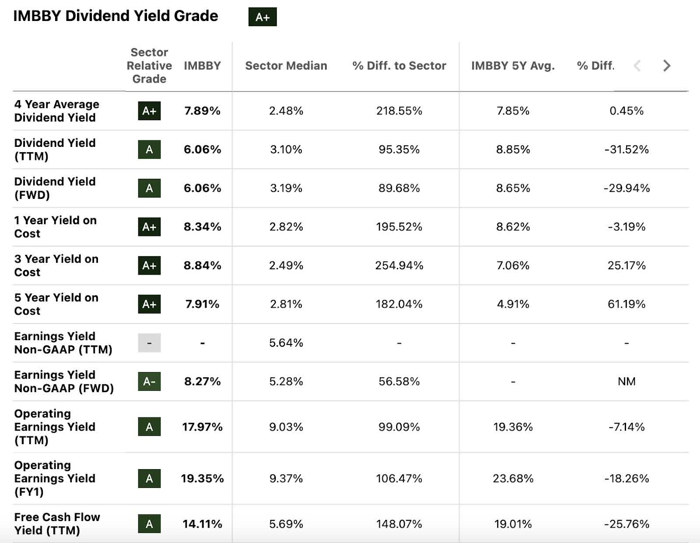Select the A grade for Free Cash Flow Yield
The height and width of the screenshot is (543, 700).
tap(149, 523)
